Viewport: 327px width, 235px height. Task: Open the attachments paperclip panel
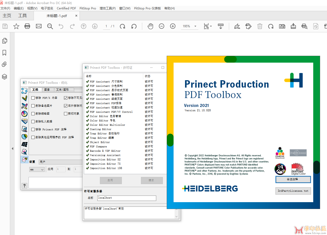click(4, 64)
